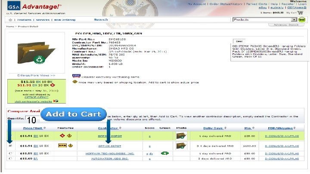
Task: Click in the Search text field
Action: 170,19
